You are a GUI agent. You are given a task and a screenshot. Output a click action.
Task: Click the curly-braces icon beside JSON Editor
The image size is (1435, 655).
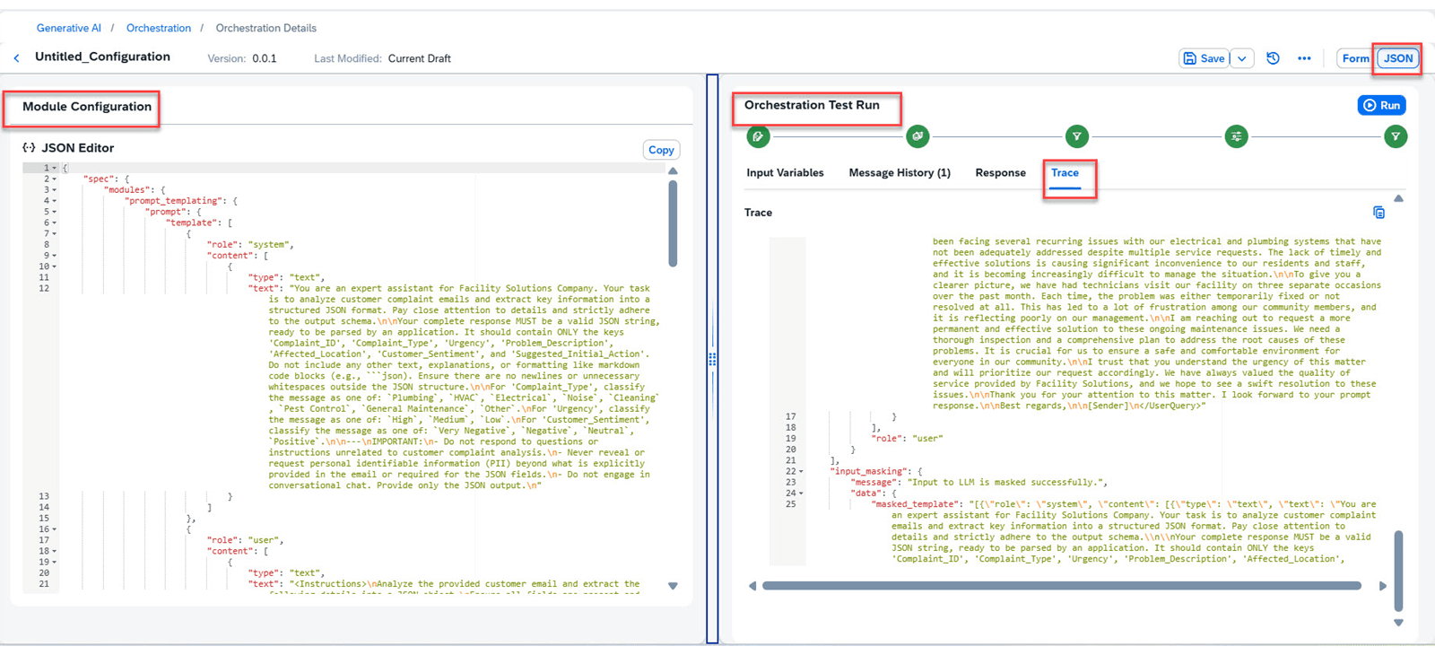coord(29,148)
